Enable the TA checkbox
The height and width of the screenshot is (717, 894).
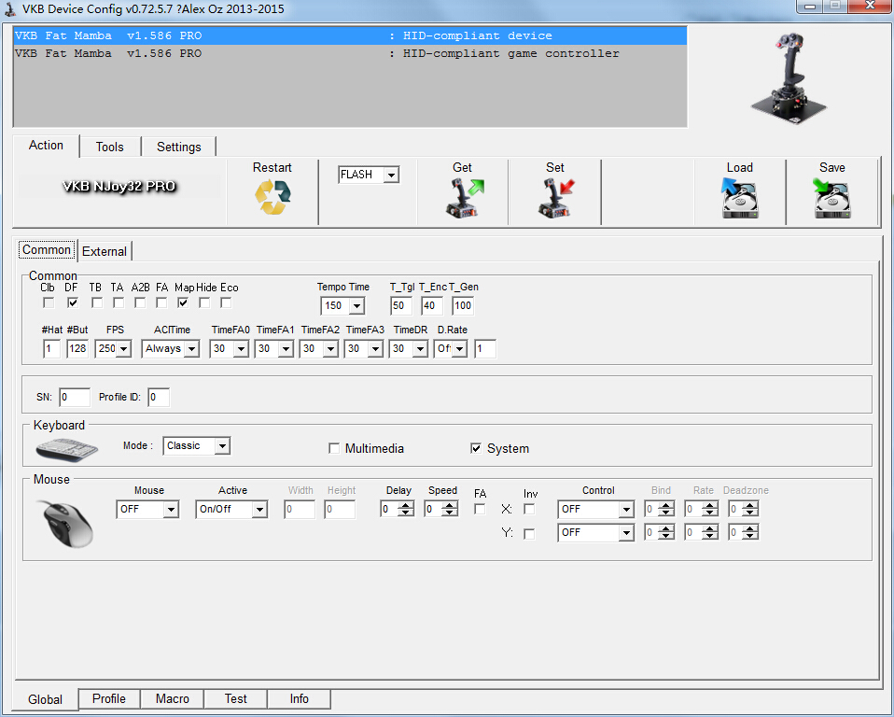118,302
